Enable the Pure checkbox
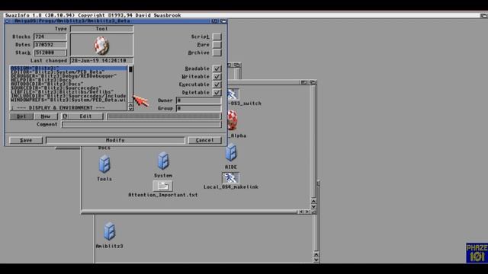This screenshot has width=488, height=274. pyautogui.click(x=217, y=45)
